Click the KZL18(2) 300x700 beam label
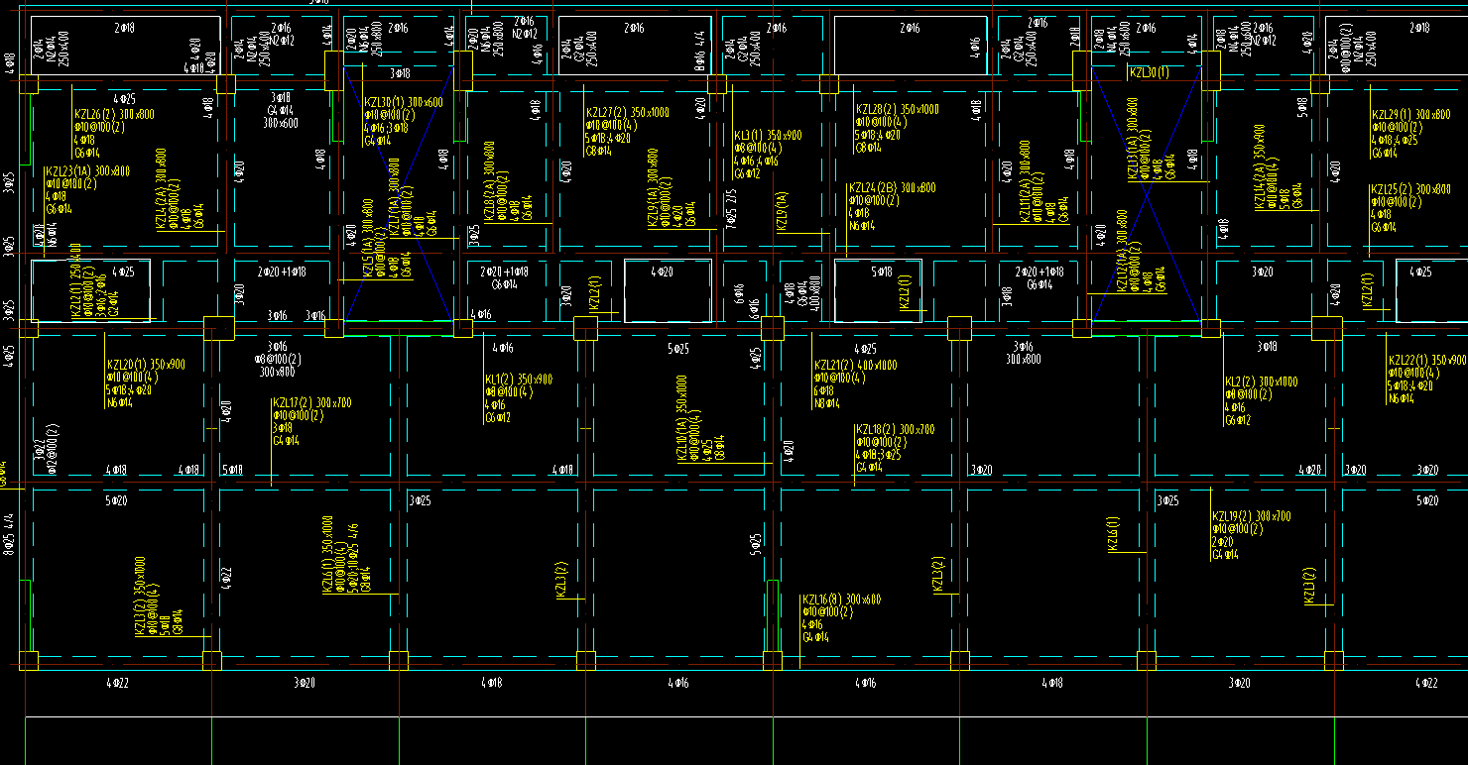This screenshot has width=1468, height=765. [895, 429]
